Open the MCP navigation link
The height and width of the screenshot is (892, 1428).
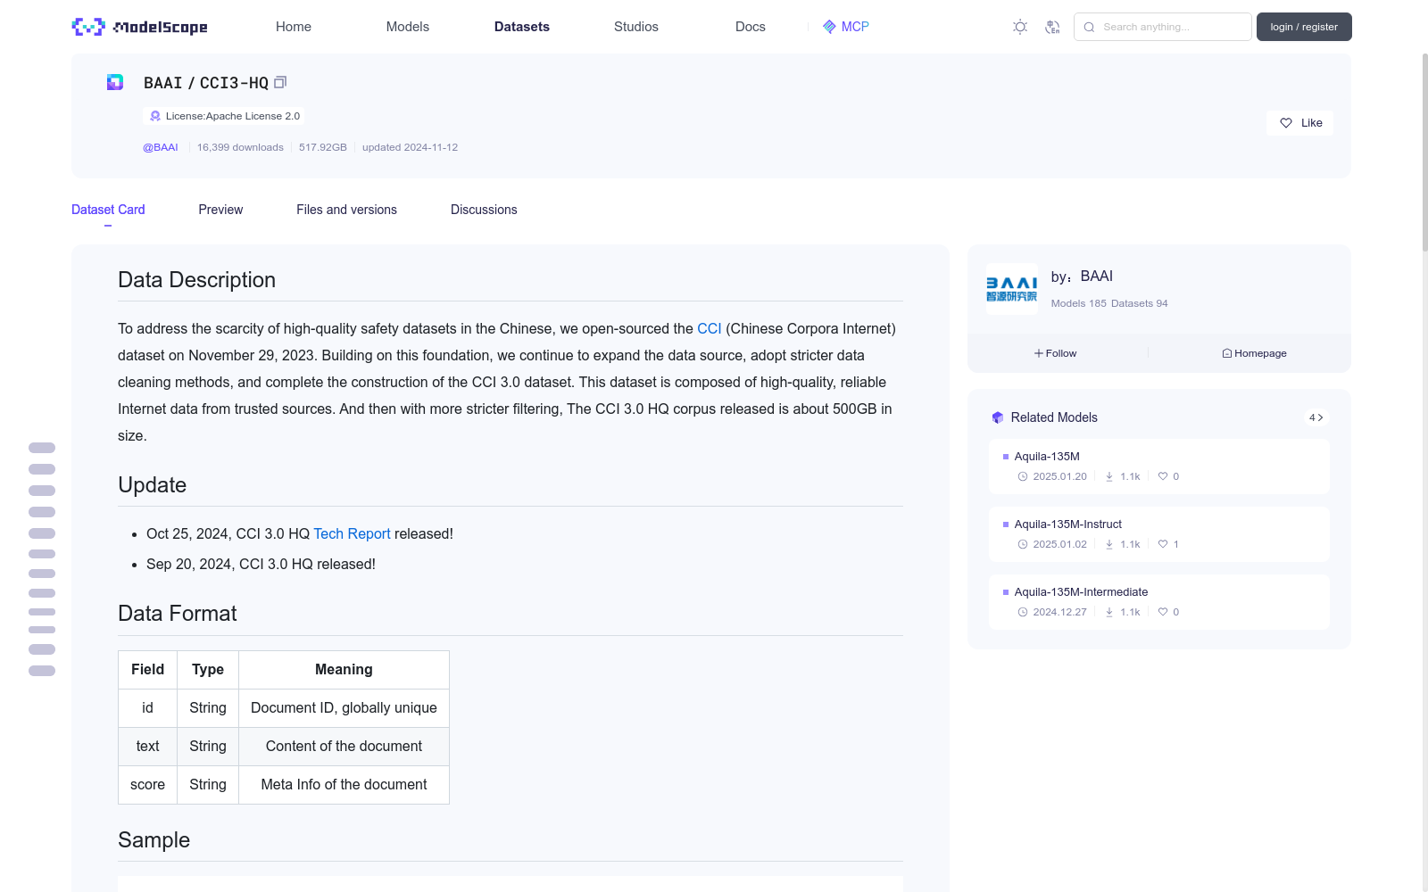point(845,27)
